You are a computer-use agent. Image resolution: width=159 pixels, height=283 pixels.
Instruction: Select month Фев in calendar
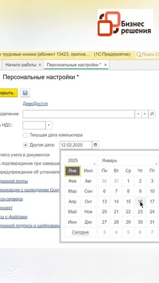[x=72, y=181]
